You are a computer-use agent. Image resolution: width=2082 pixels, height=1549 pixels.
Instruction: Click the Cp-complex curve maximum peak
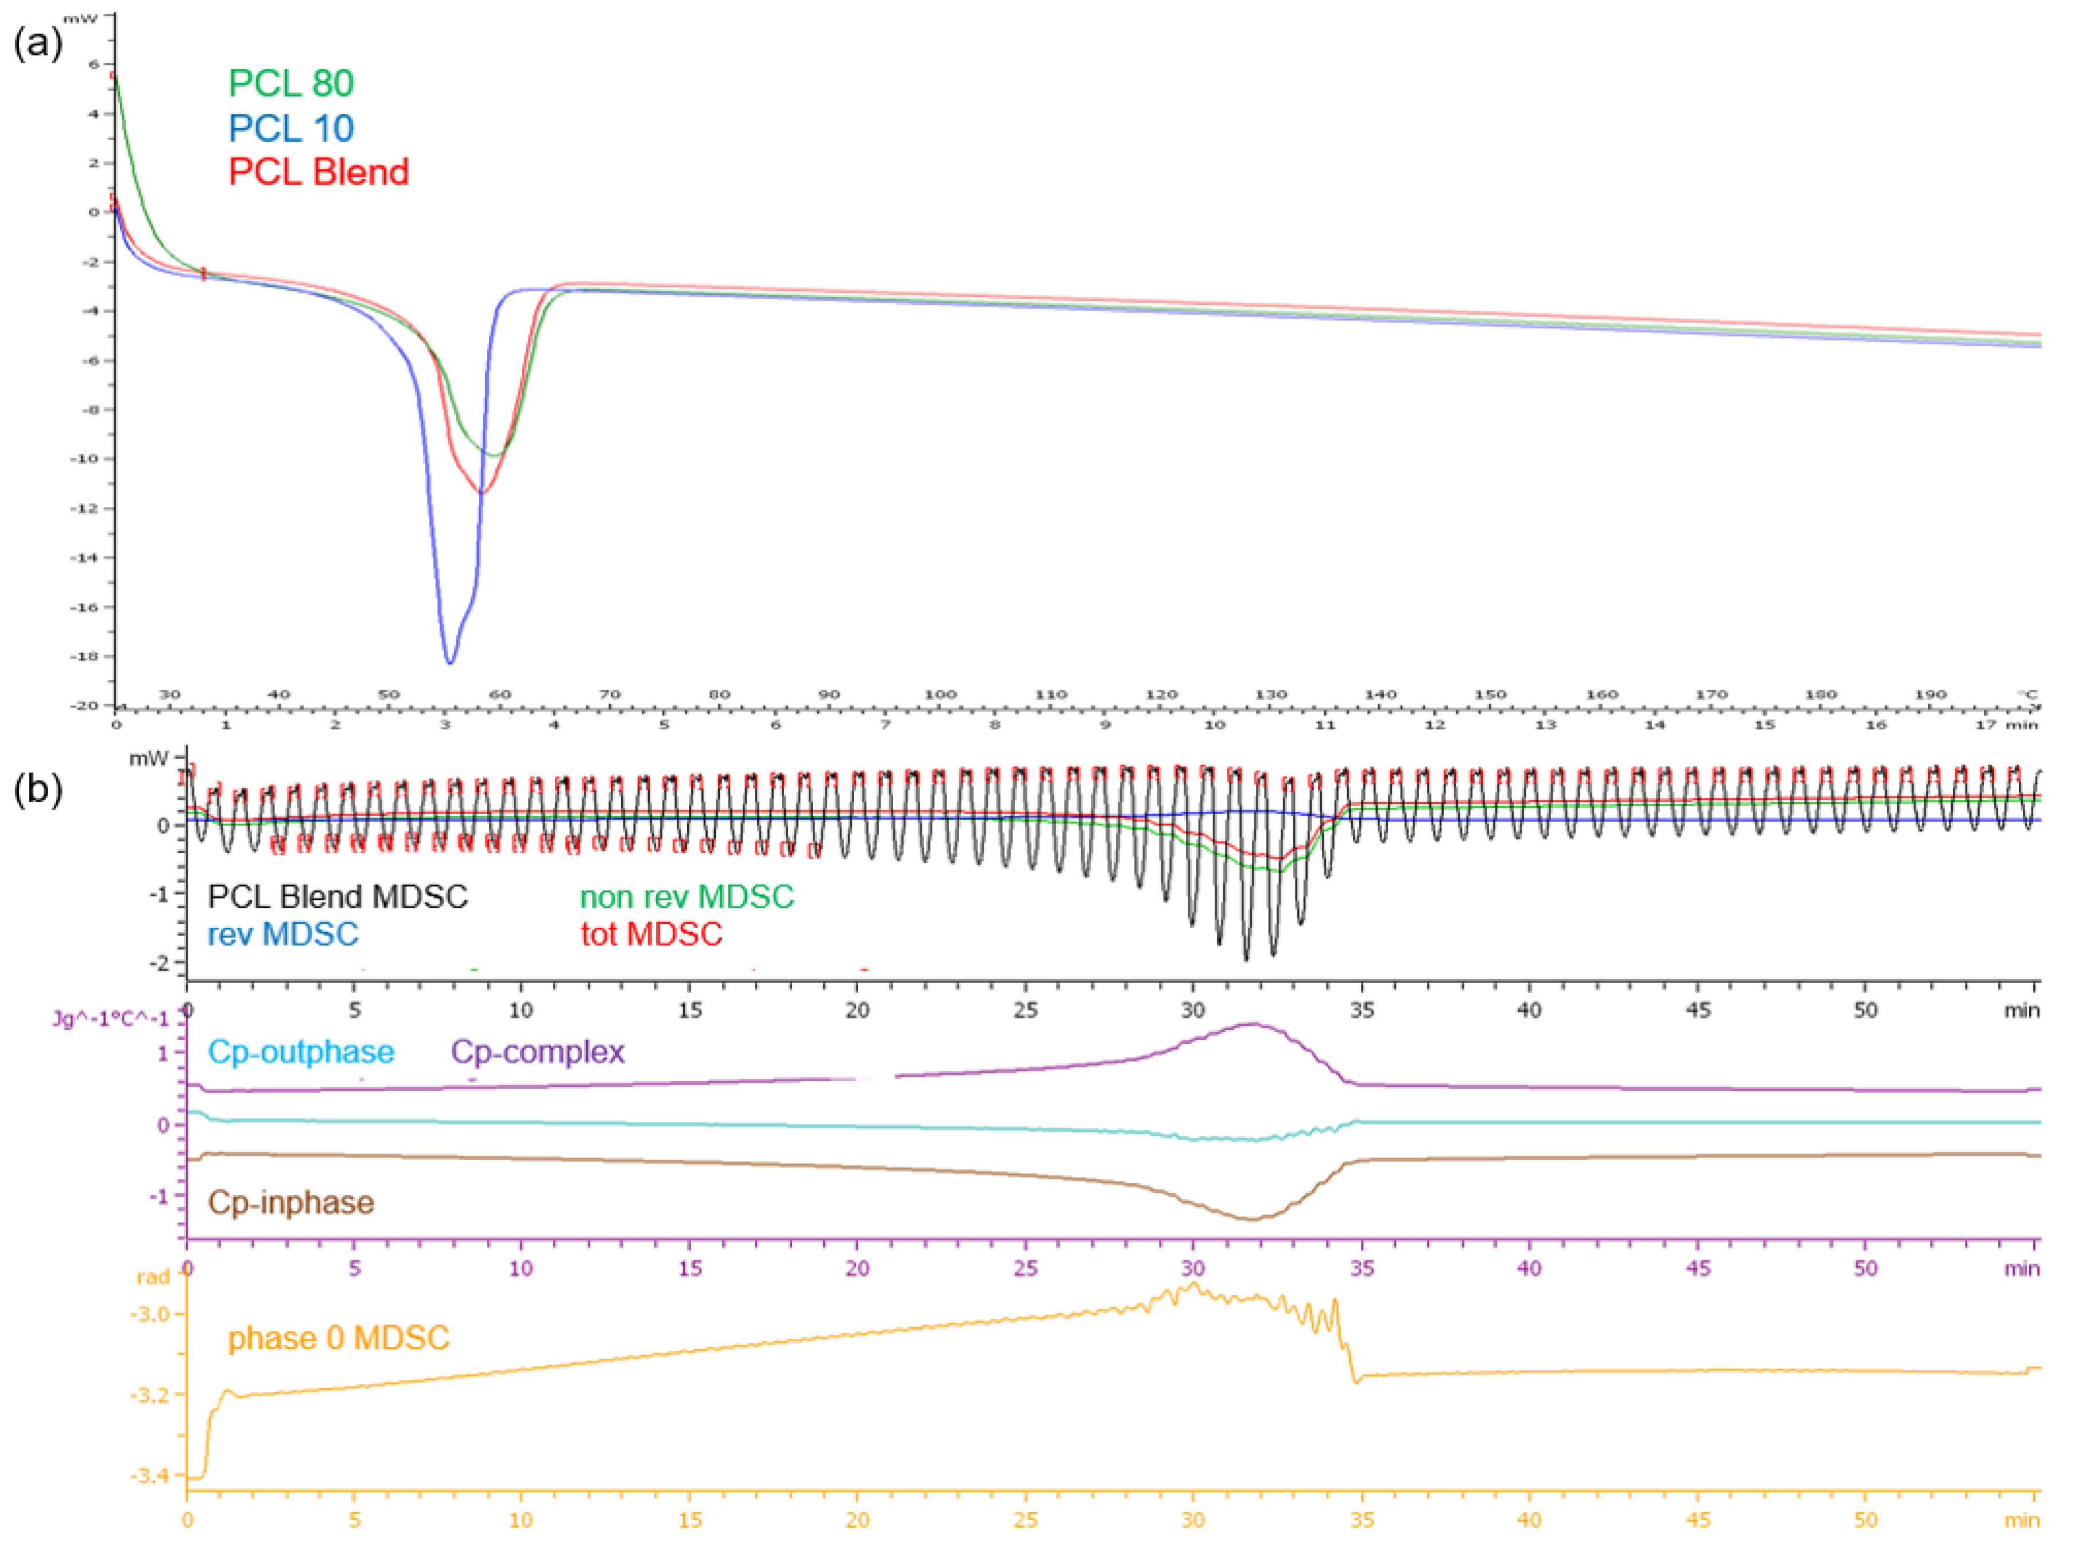point(1253,1024)
